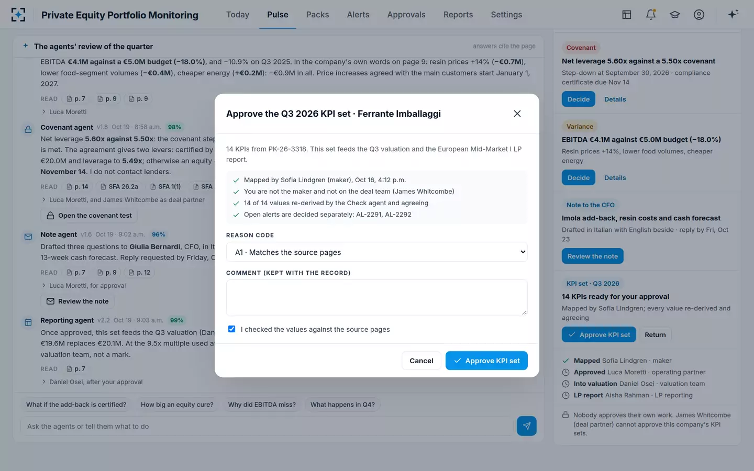Click the 'Ask the agents' input field
Image resolution: width=754 pixels, height=471 pixels.
[x=267, y=426]
